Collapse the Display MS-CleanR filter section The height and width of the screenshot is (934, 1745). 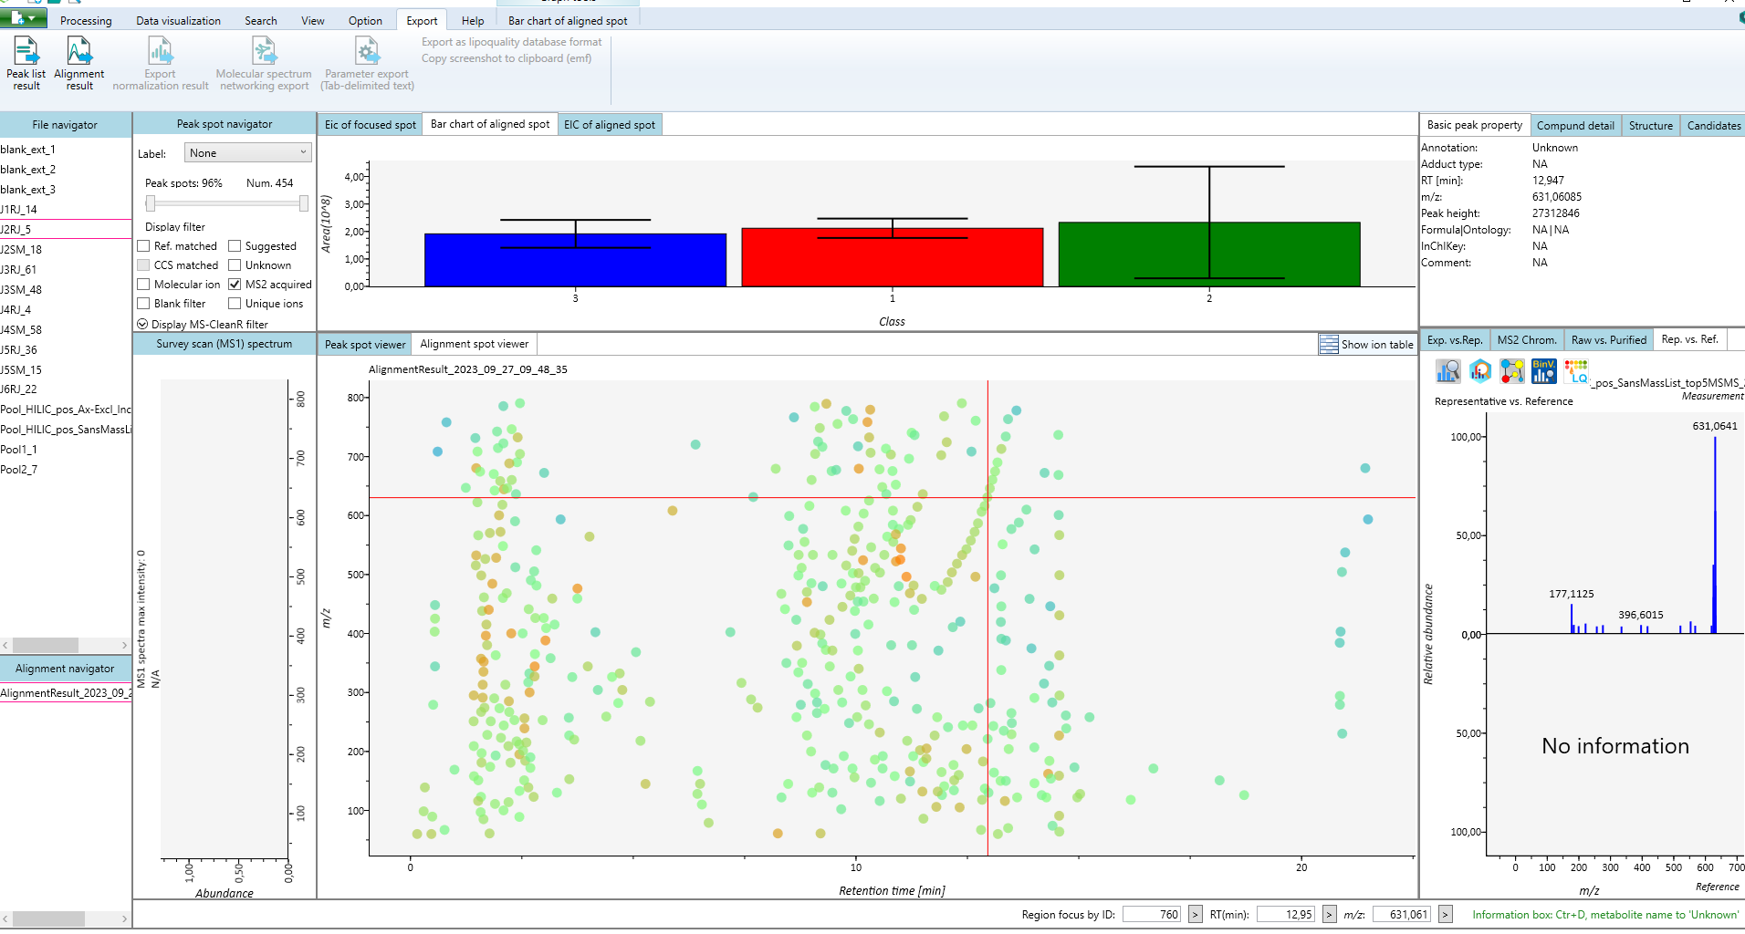coord(143,324)
